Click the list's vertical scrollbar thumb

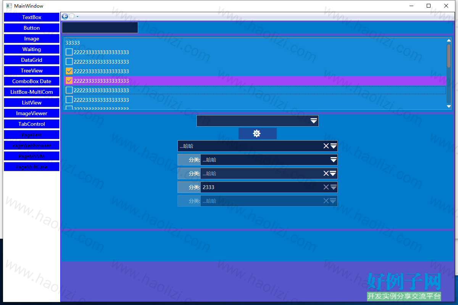click(x=449, y=56)
